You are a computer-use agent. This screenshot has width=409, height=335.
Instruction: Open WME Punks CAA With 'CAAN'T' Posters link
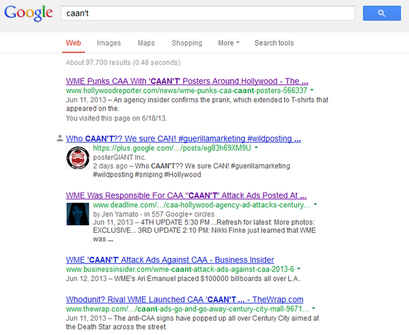click(x=187, y=81)
